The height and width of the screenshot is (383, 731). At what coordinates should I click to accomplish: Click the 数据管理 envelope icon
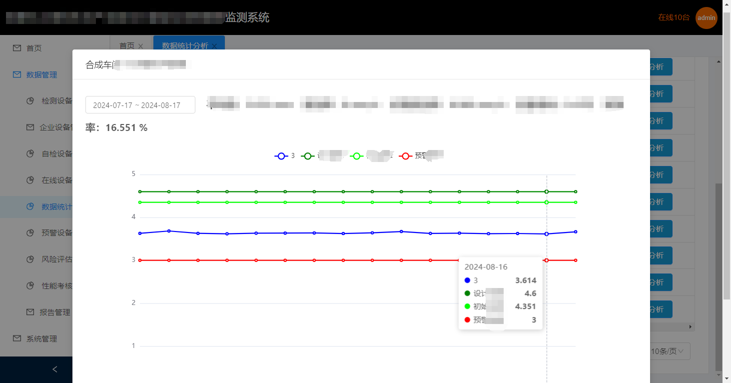click(x=17, y=74)
